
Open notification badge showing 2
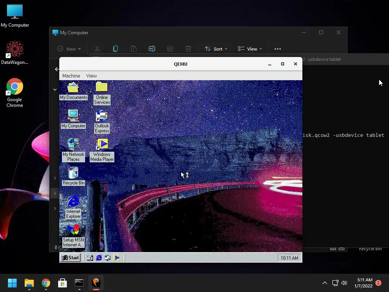378,283
